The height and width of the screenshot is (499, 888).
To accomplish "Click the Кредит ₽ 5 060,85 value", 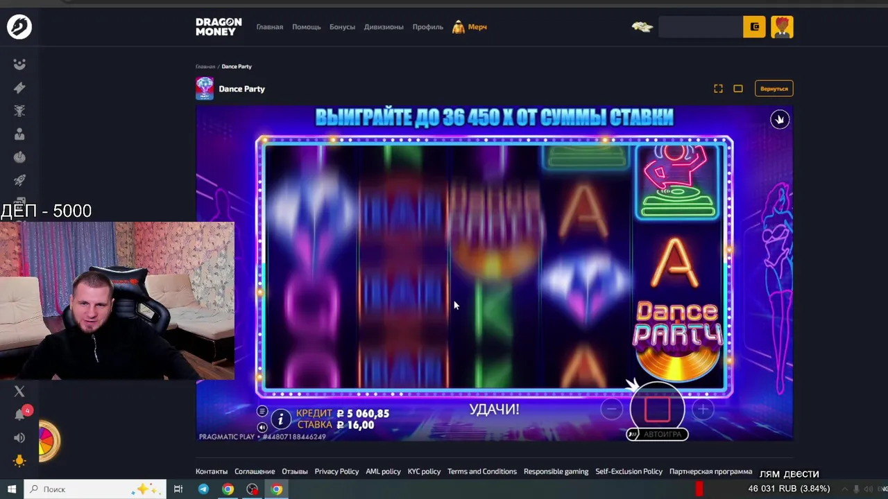I will pyautogui.click(x=343, y=414).
